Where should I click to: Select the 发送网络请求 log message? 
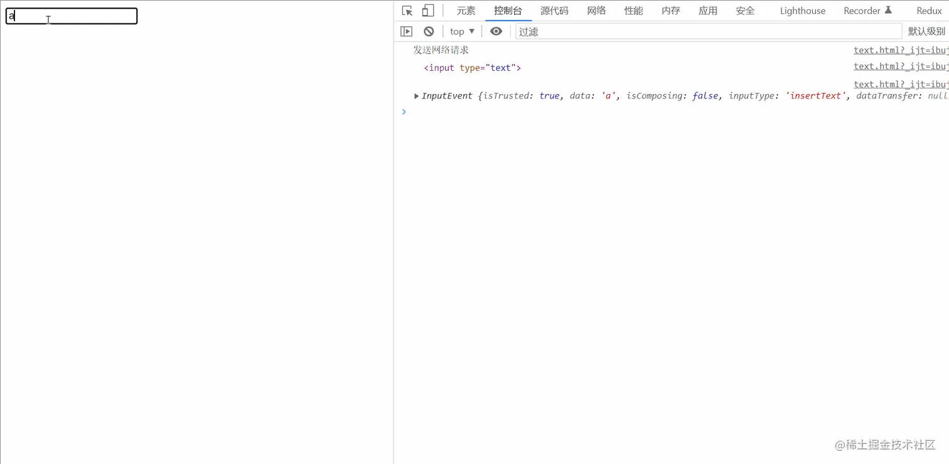click(441, 50)
